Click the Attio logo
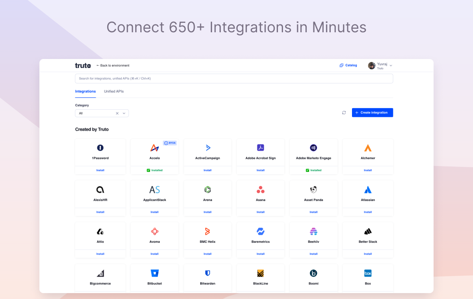 (x=100, y=231)
